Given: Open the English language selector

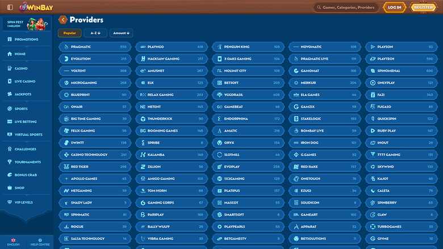Looking at the screenshot, I should (x=13, y=242).
